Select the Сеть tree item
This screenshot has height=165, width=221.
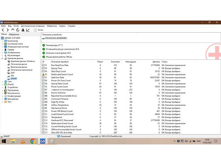click(9, 81)
